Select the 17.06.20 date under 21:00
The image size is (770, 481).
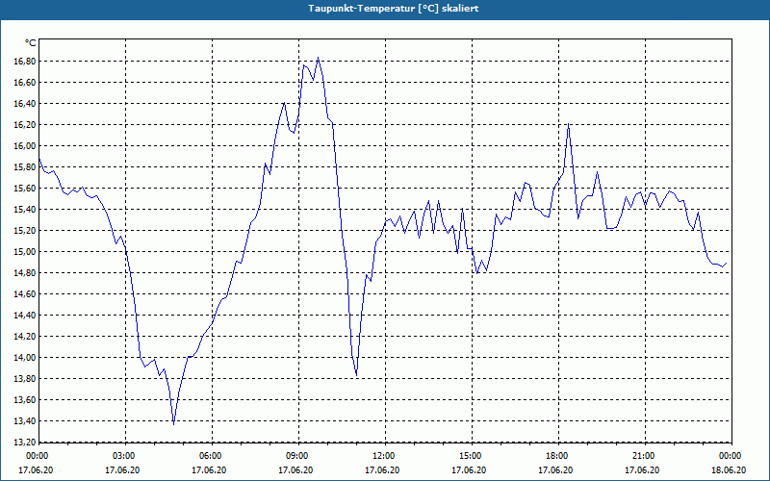click(x=642, y=469)
